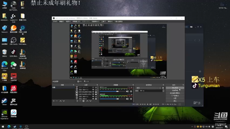Image resolution: width=230 pixels, height=129 pixels.
Task: Move the scene down in the Scenes list
Action: tap(64, 101)
